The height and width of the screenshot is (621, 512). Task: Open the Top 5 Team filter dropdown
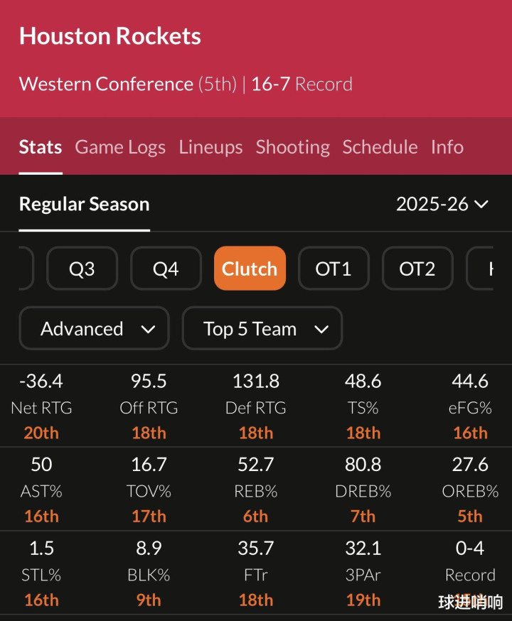pos(262,328)
